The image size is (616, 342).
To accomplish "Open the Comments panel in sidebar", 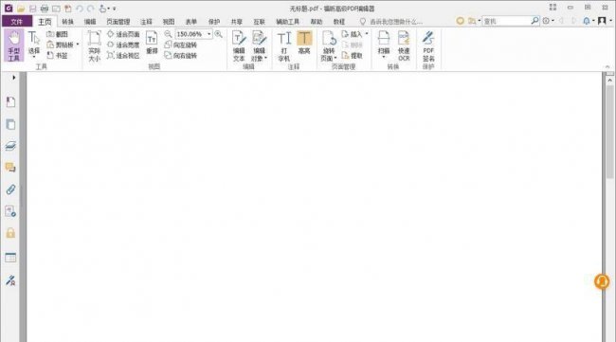I will (10, 168).
